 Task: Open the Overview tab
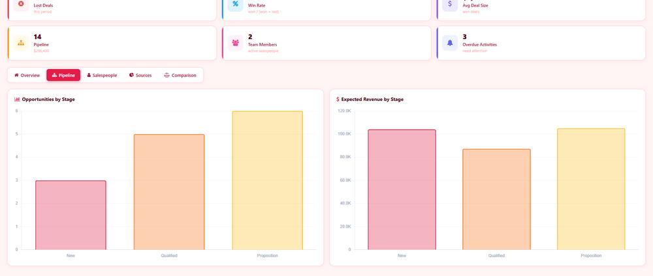tap(27, 75)
